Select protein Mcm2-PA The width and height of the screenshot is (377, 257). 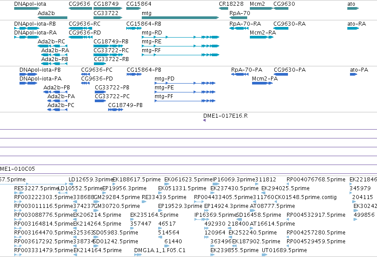tap(262, 83)
